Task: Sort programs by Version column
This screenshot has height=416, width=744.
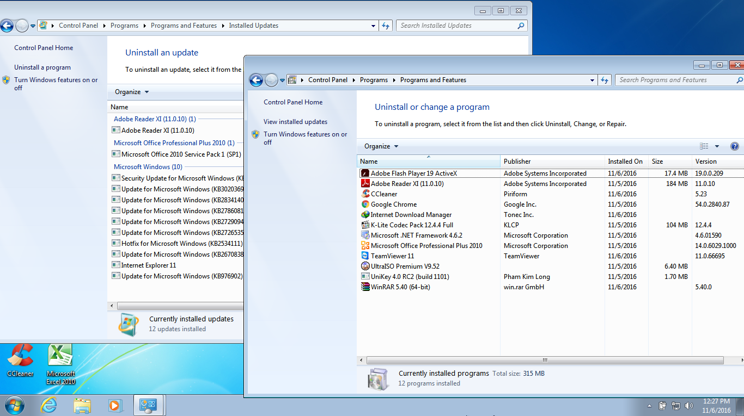Action: pyautogui.click(x=718, y=162)
